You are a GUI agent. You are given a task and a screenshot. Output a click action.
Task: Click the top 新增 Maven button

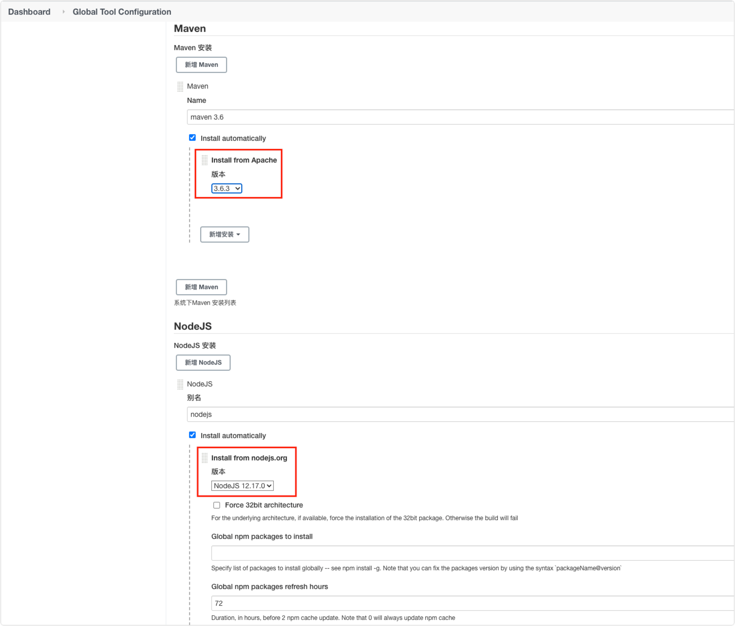pyautogui.click(x=201, y=65)
